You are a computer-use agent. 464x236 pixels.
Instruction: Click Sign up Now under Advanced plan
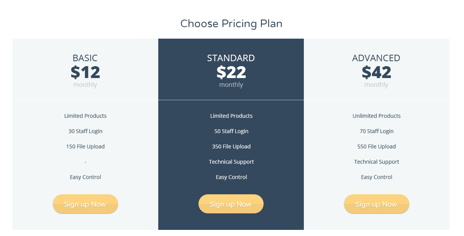pos(377,204)
